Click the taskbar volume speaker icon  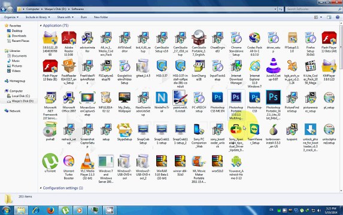[319, 210]
